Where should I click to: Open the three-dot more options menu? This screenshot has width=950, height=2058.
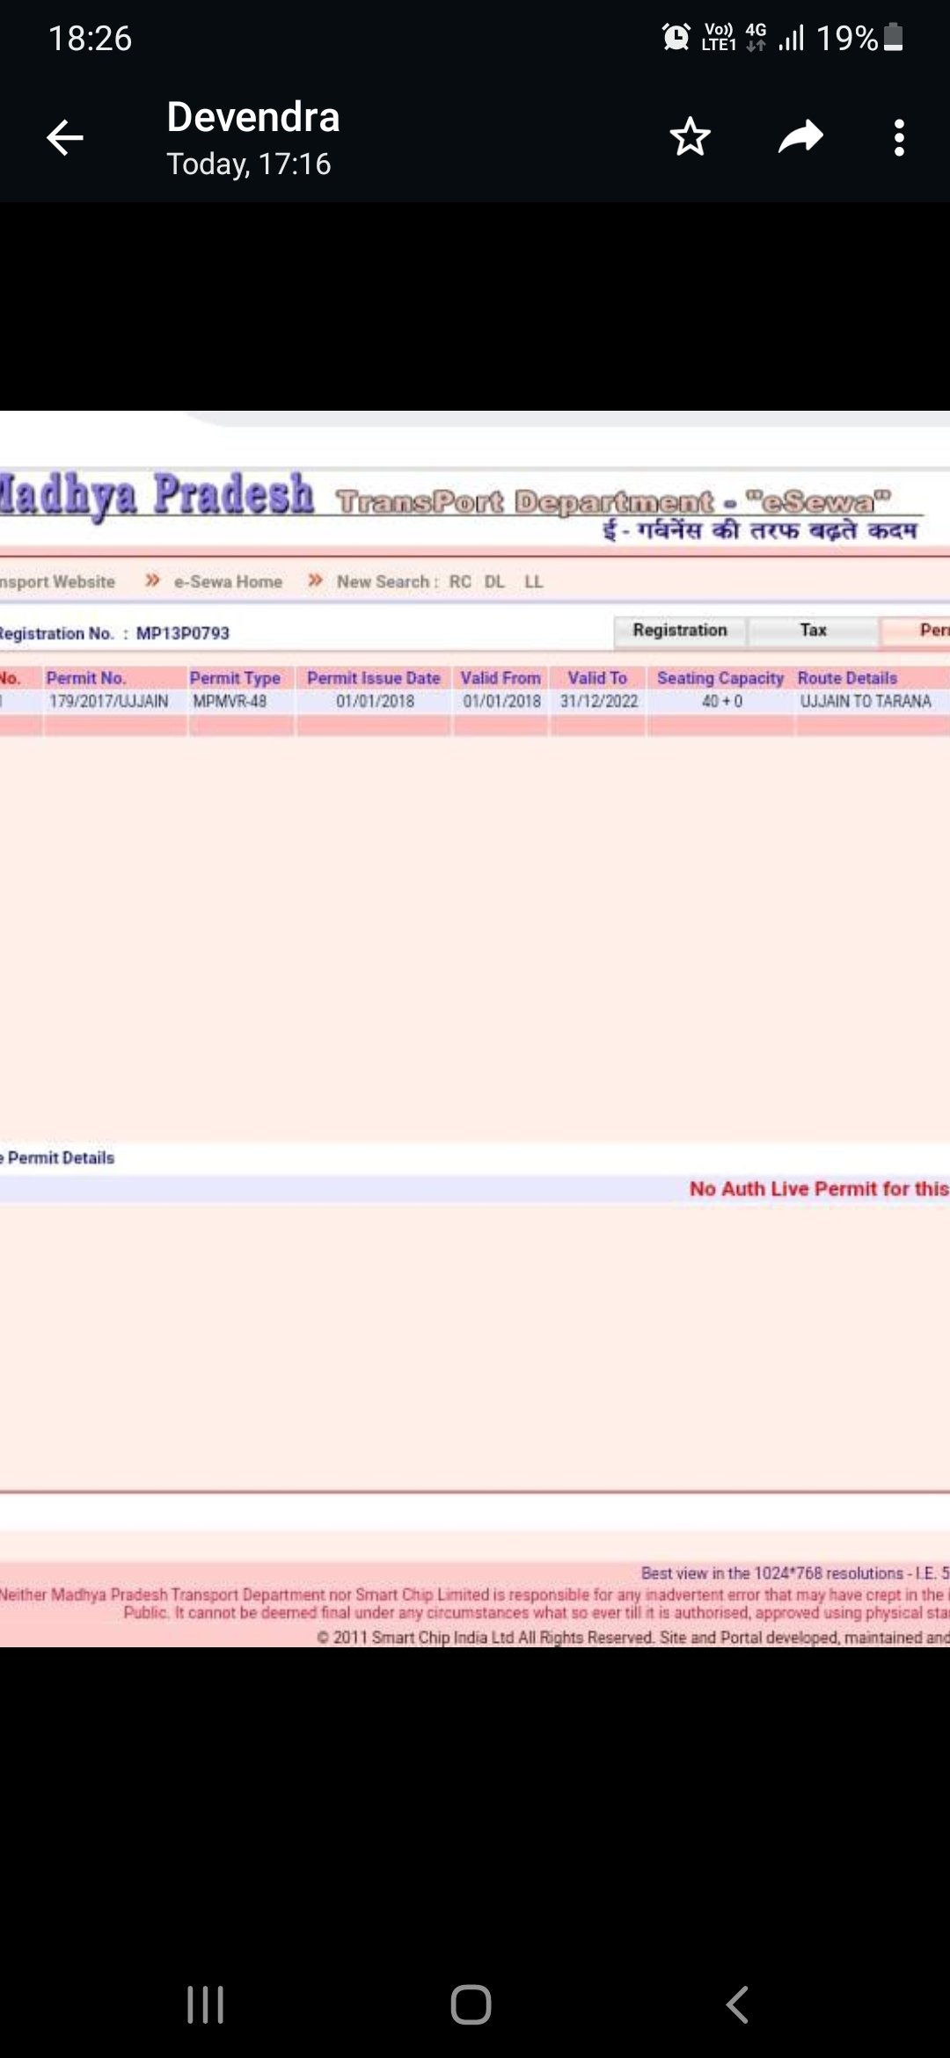898,138
